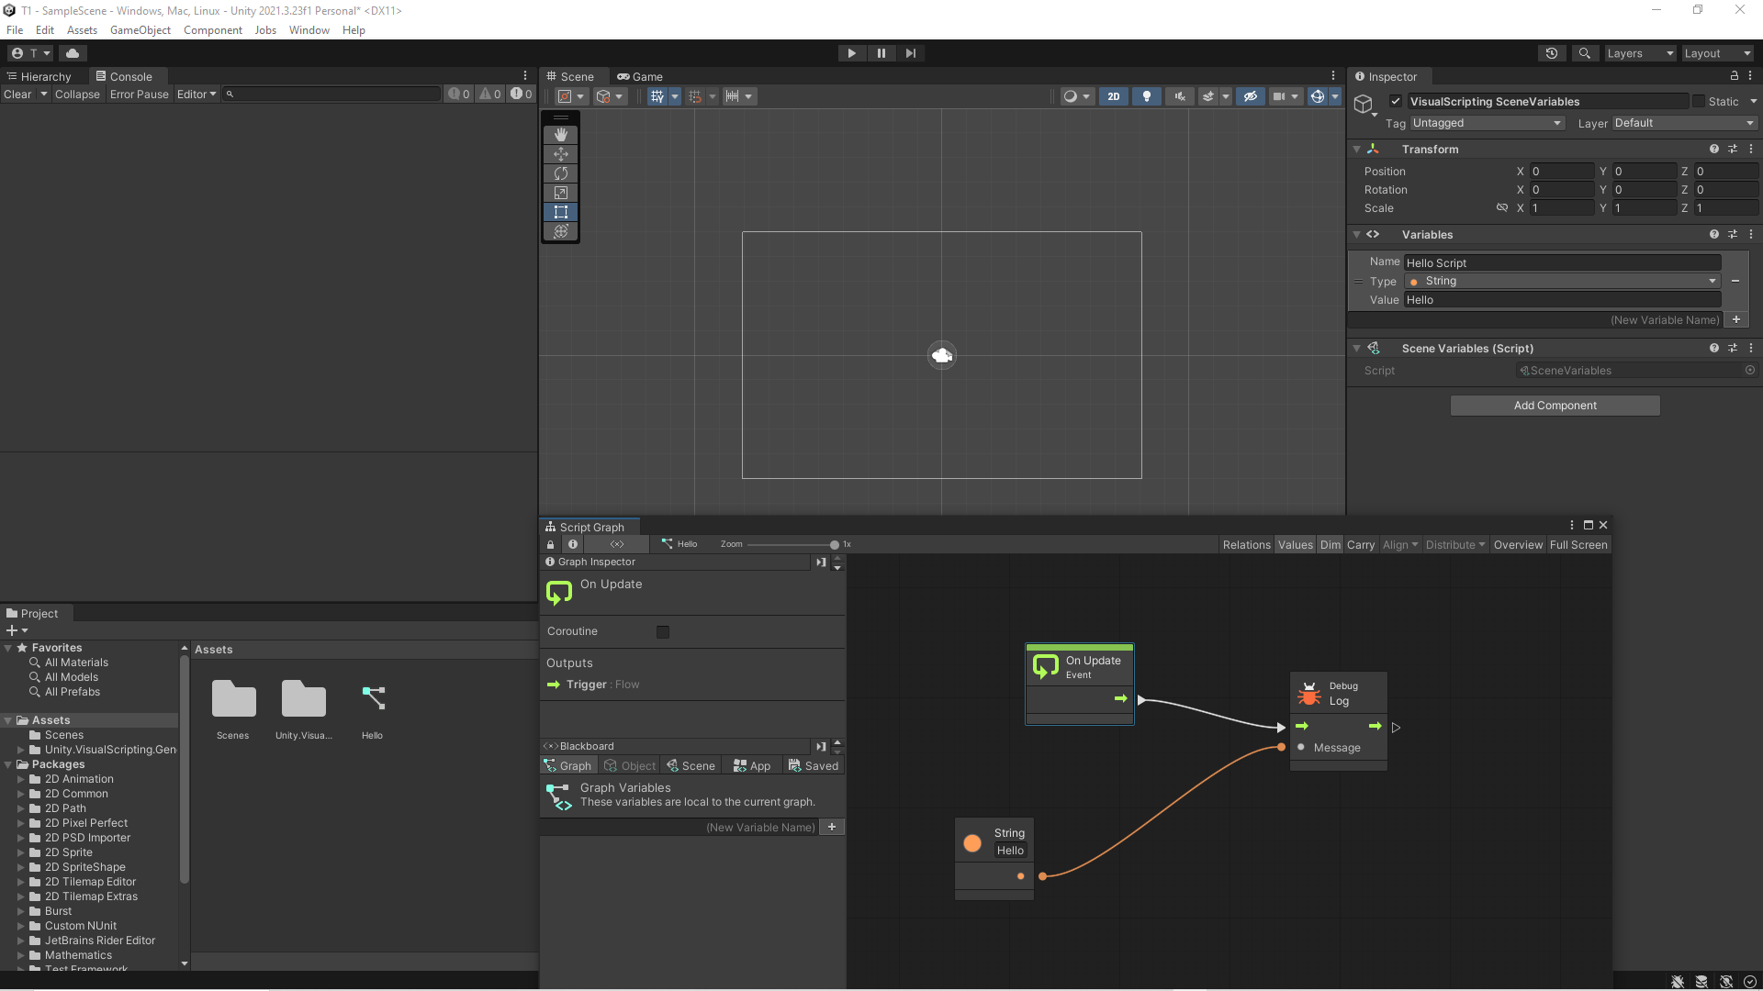1763x991 pixels.
Task: Open the Hello script graph asset
Action: (x=372, y=700)
